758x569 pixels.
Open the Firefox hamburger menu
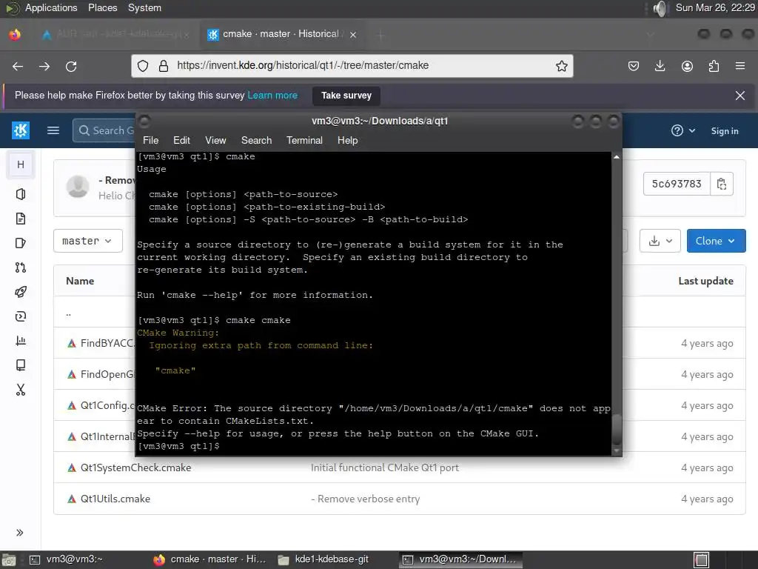740,66
